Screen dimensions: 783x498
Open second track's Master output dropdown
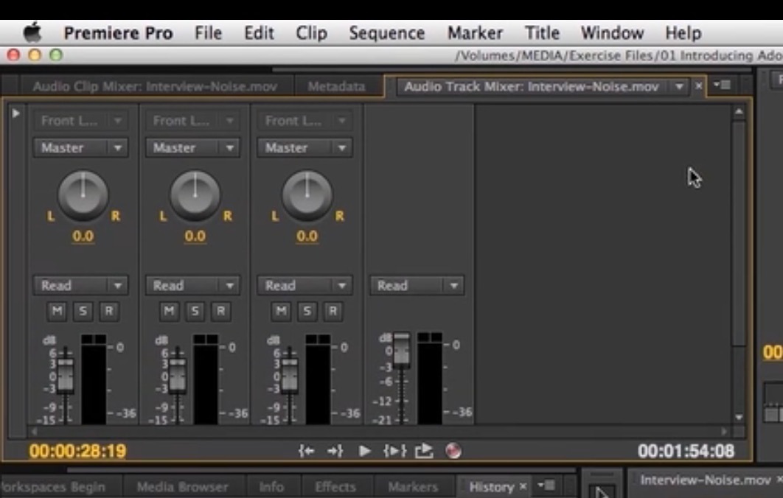(192, 147)
